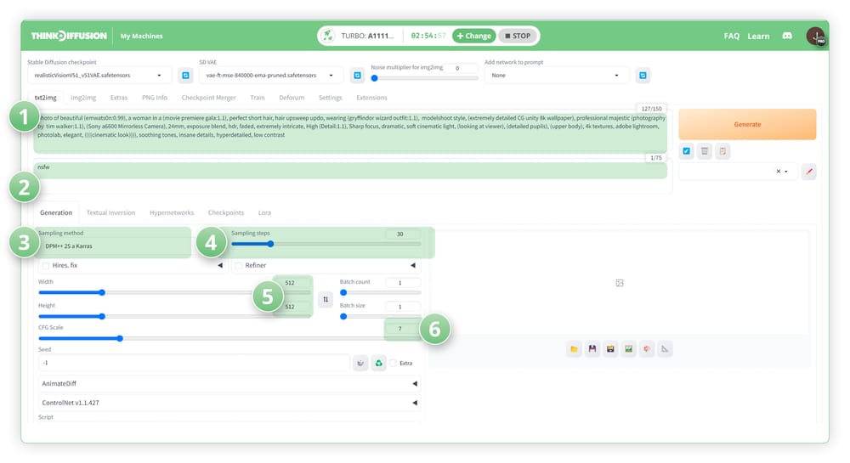Open the output folder icon below preview
Image resolution: width=850 pixels, height=463 pixels.
click(x=574, y=349)
